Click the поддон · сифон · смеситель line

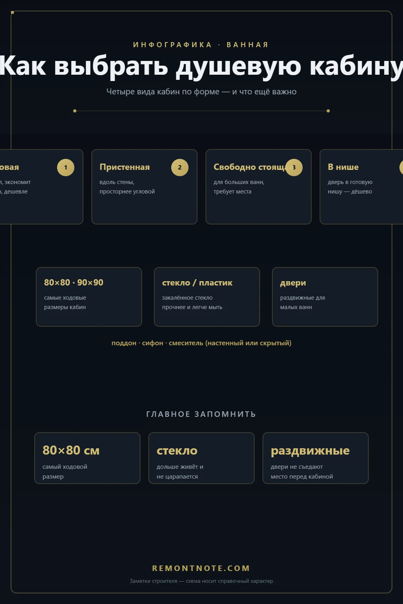click(201, 343)
